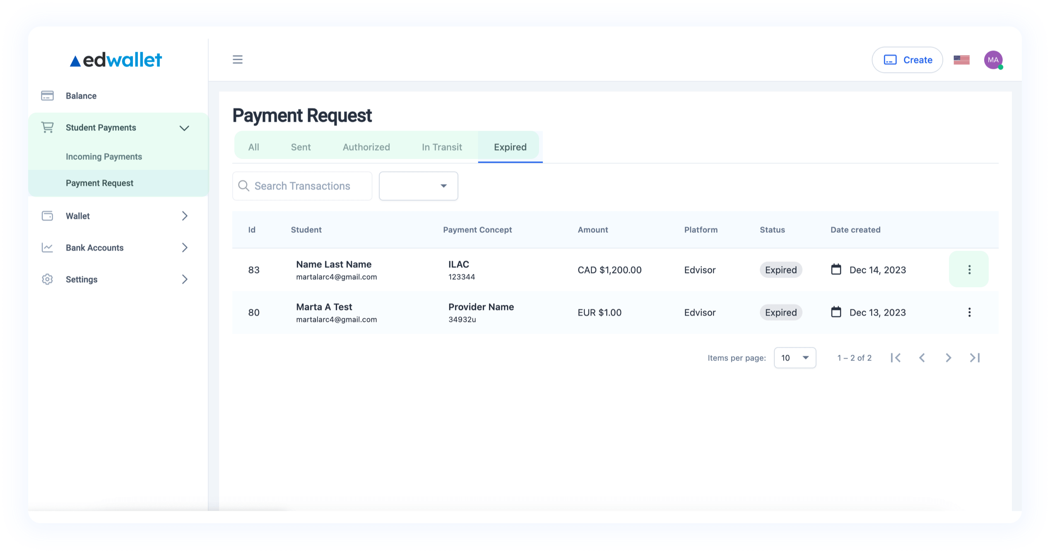Click the US flag language icon
1050x553 pixels.
[961, 60]
